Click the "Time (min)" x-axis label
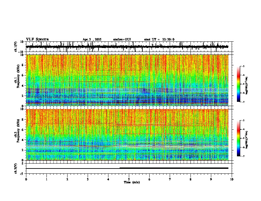The image size is (261, 201). pyautogui.click(x=132, y=182)
